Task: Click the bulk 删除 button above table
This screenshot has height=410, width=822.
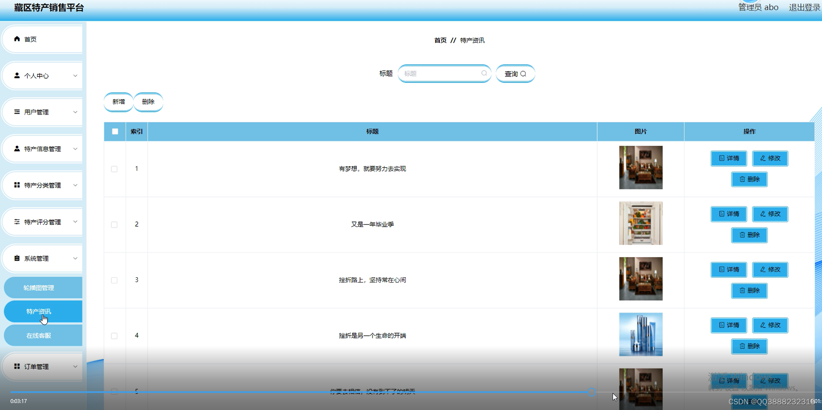Action: tap(148, 102)
